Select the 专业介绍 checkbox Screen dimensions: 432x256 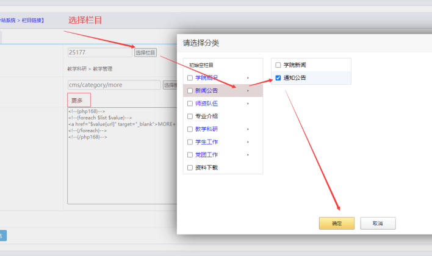click(x=190, y=116)
